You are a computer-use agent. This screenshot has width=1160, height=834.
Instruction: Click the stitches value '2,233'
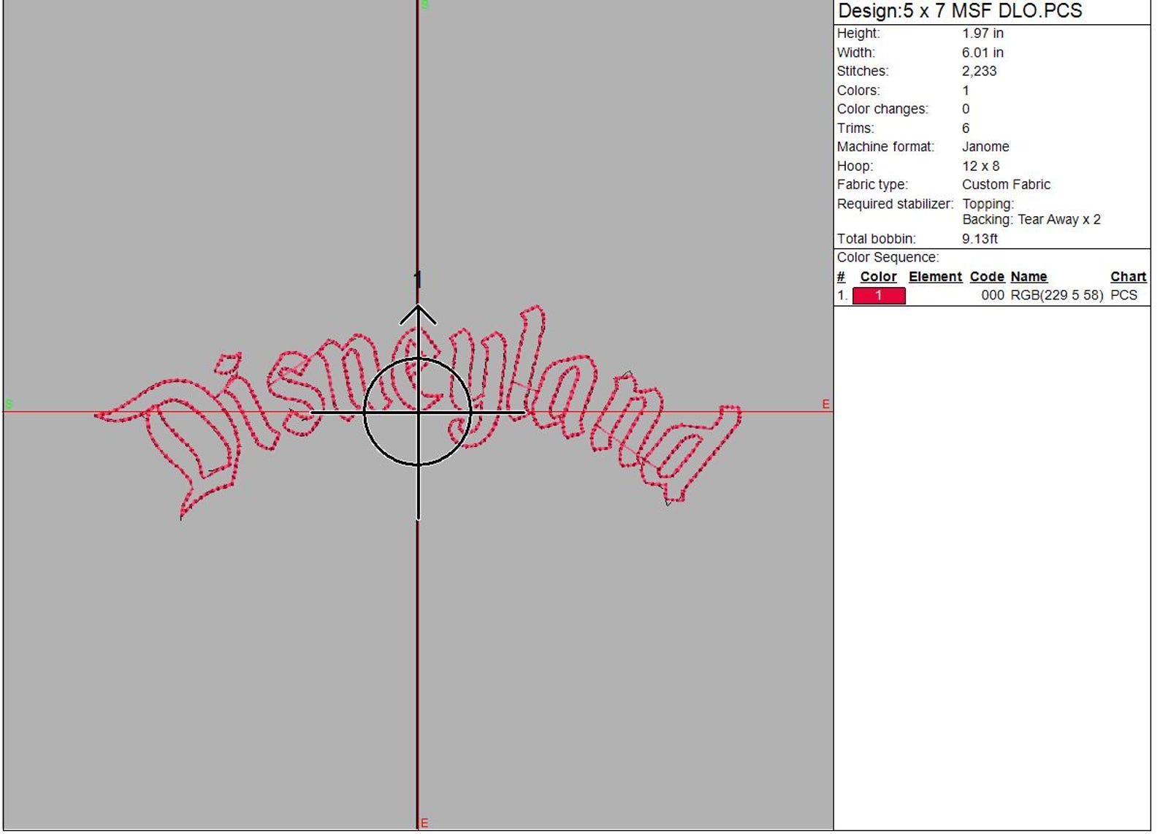tap(979, 72)
